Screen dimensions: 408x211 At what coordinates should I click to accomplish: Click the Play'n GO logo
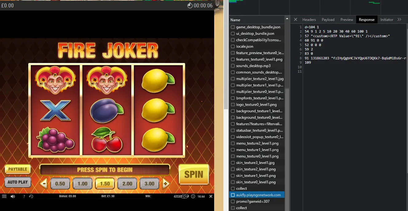point(181,196)
